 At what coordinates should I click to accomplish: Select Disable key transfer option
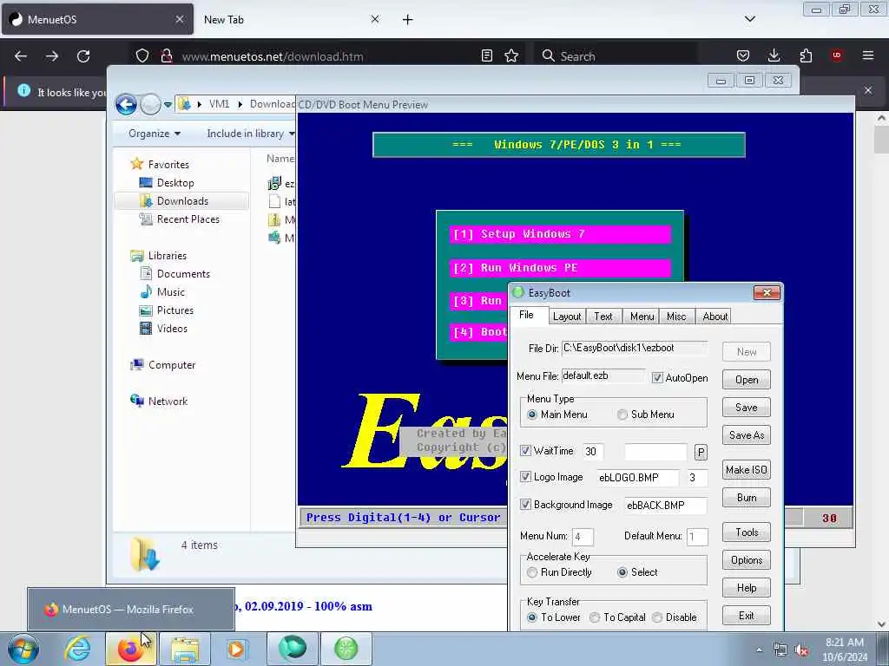coord(657,617)
